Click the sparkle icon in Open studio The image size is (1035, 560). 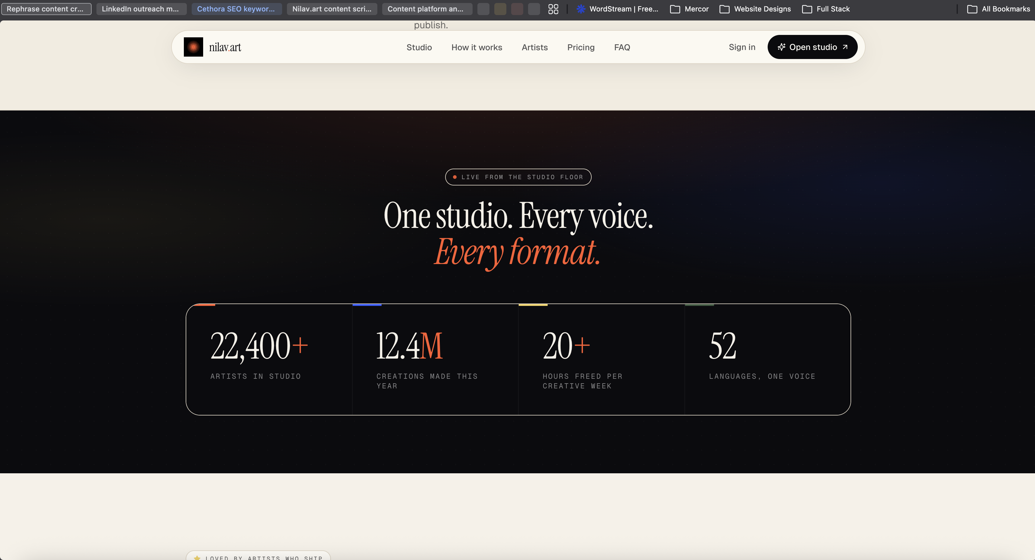pyautogui.click(x=781, y=47)
